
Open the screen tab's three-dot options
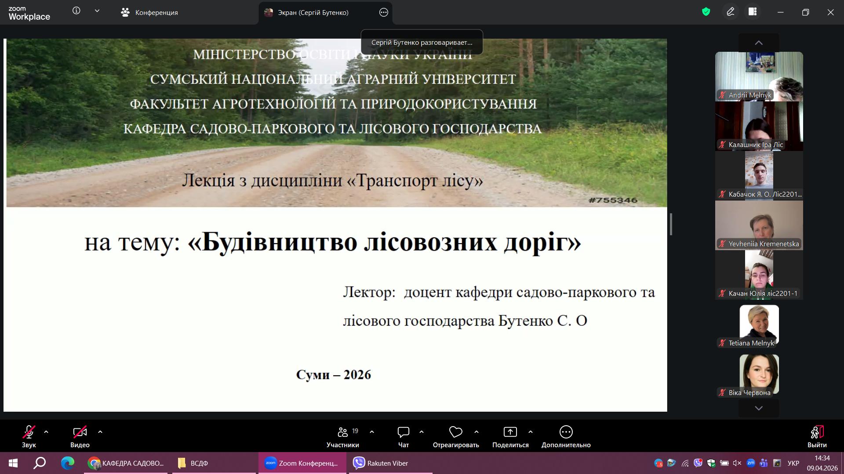point(384,12)
